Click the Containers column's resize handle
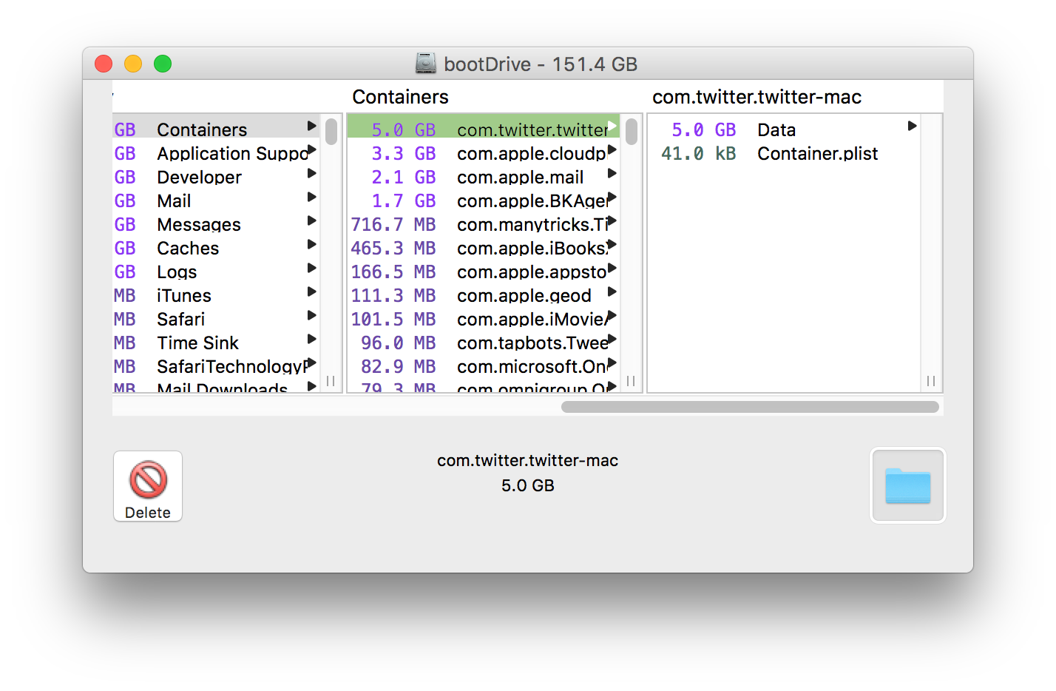This screenshot has width=1056, height=691. pos(631,381)
